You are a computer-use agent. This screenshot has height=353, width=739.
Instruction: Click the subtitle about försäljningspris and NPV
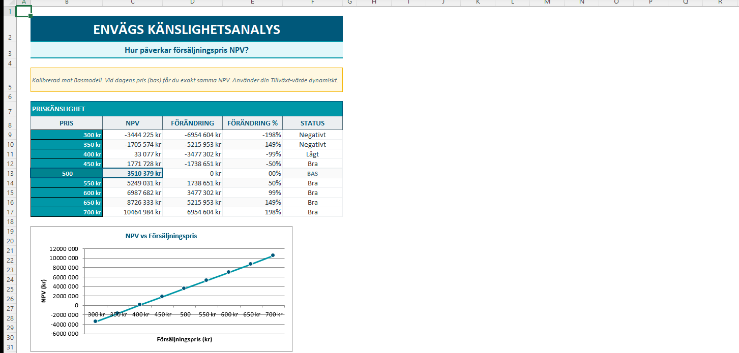click(186, 50)
